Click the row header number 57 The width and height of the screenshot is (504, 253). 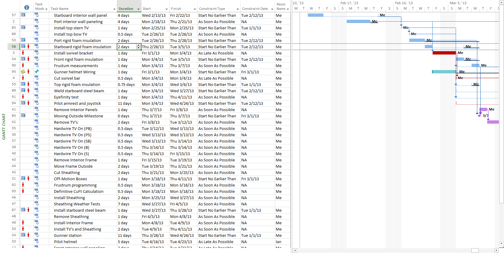click(x=14, y=15)
